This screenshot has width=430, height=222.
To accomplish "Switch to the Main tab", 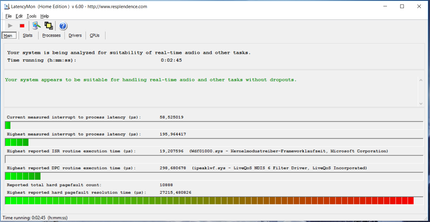I will click(8, 35).
